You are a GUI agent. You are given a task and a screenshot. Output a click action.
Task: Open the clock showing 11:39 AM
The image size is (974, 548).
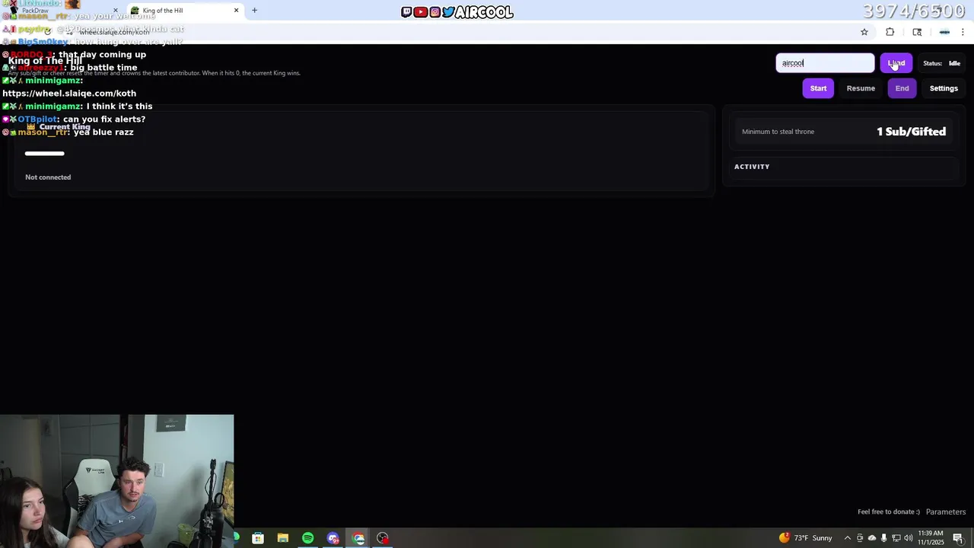931,538
